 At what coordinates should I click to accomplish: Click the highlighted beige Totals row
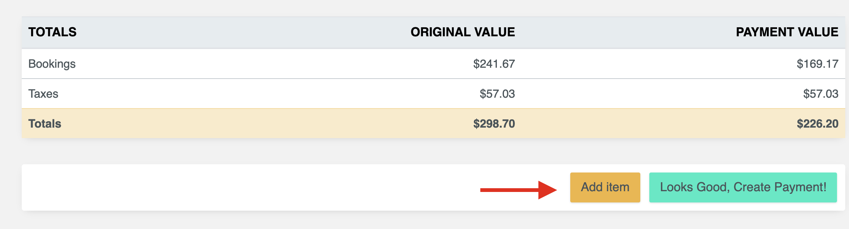pyautogui.click(x=433, y=123)
